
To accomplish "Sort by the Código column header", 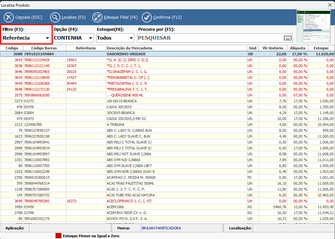I will [12, 48].
